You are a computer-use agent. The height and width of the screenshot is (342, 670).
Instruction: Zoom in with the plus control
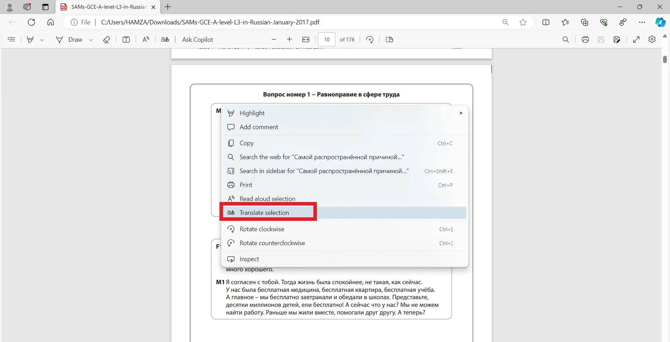pos(289,39)
